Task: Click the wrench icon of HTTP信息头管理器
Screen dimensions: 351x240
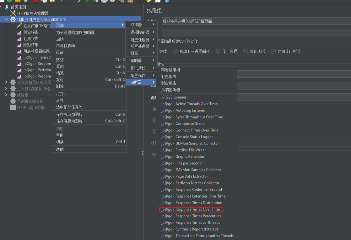Action: 13,13
